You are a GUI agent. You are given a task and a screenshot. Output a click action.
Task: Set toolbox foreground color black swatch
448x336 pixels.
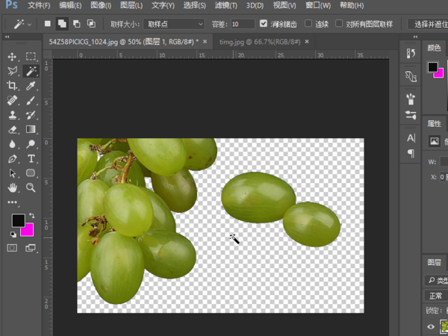click(x=18, y=220)
